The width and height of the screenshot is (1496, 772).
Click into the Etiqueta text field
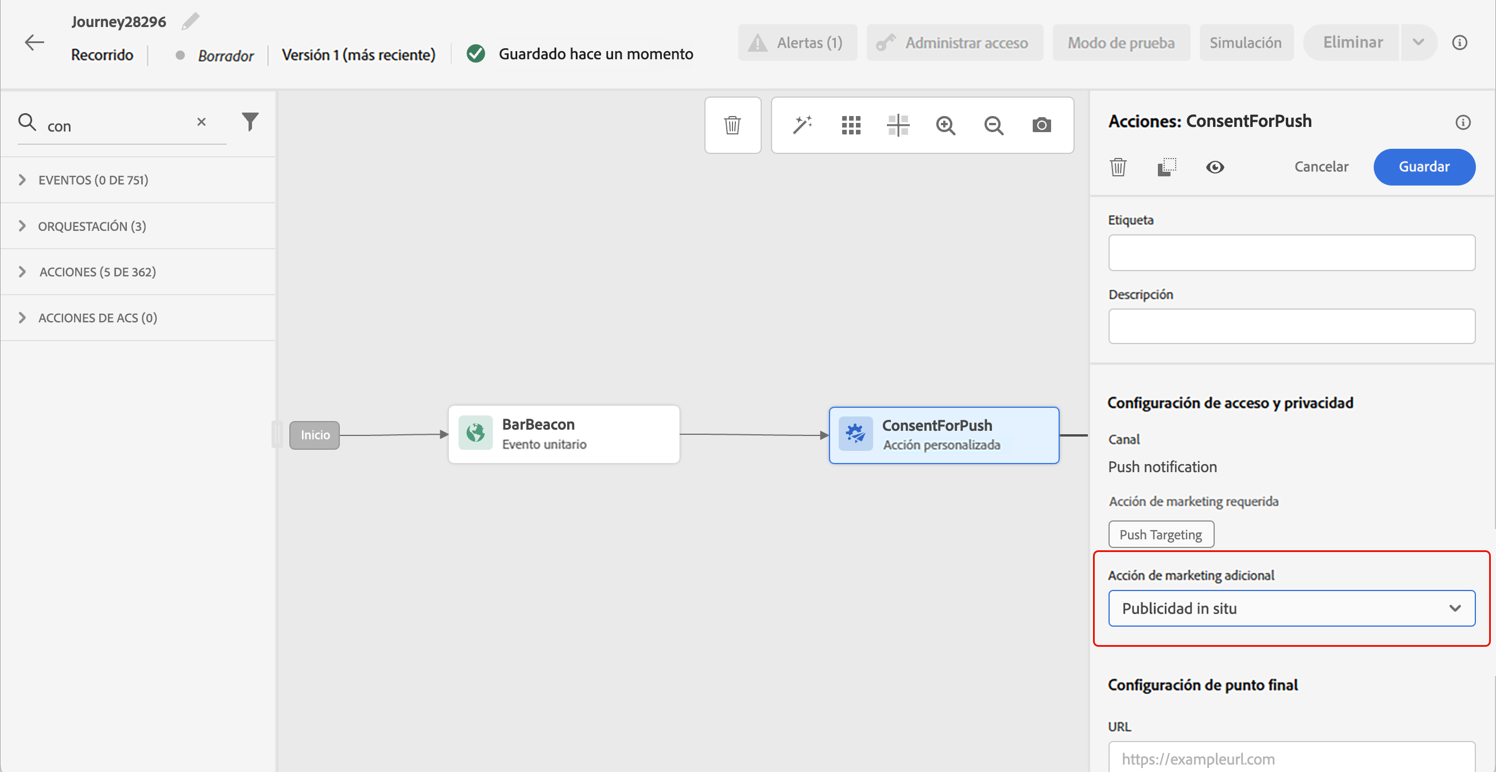(x=1291, y=253)
